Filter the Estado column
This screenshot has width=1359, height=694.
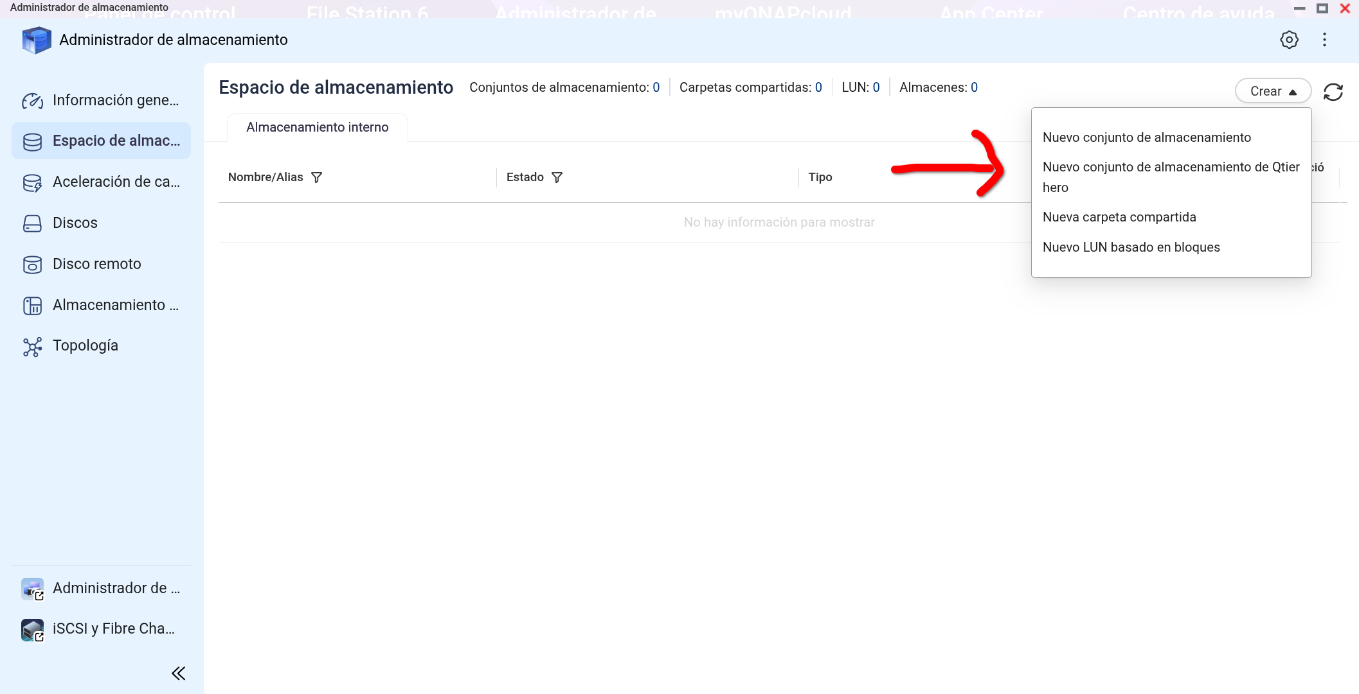click(x=557, y=177)
